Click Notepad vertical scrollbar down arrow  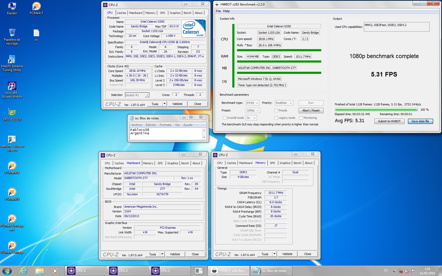(x=204, y=137)
